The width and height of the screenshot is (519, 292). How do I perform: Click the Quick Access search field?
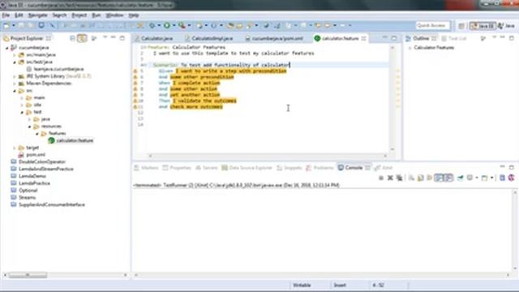point(432,25)
